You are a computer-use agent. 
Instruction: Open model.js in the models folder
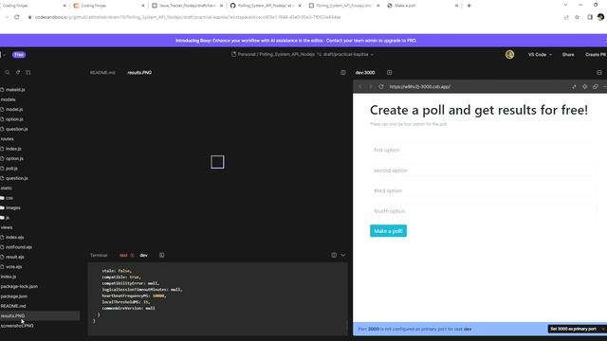click(x=14, y=109)
